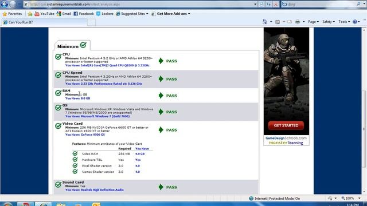
Task: Open the address bar history dropdown
Action: pyautogui.click(x=255, y=4)
